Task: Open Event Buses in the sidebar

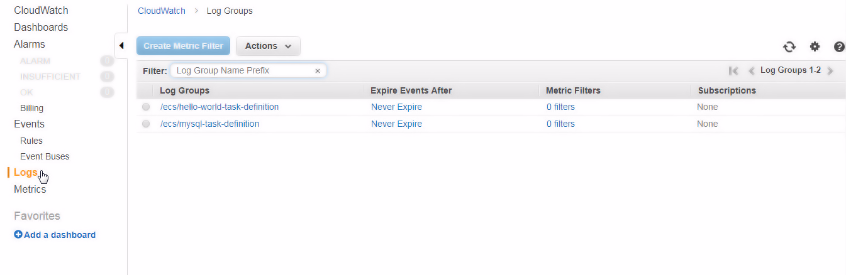Action: tap(45, 156)
